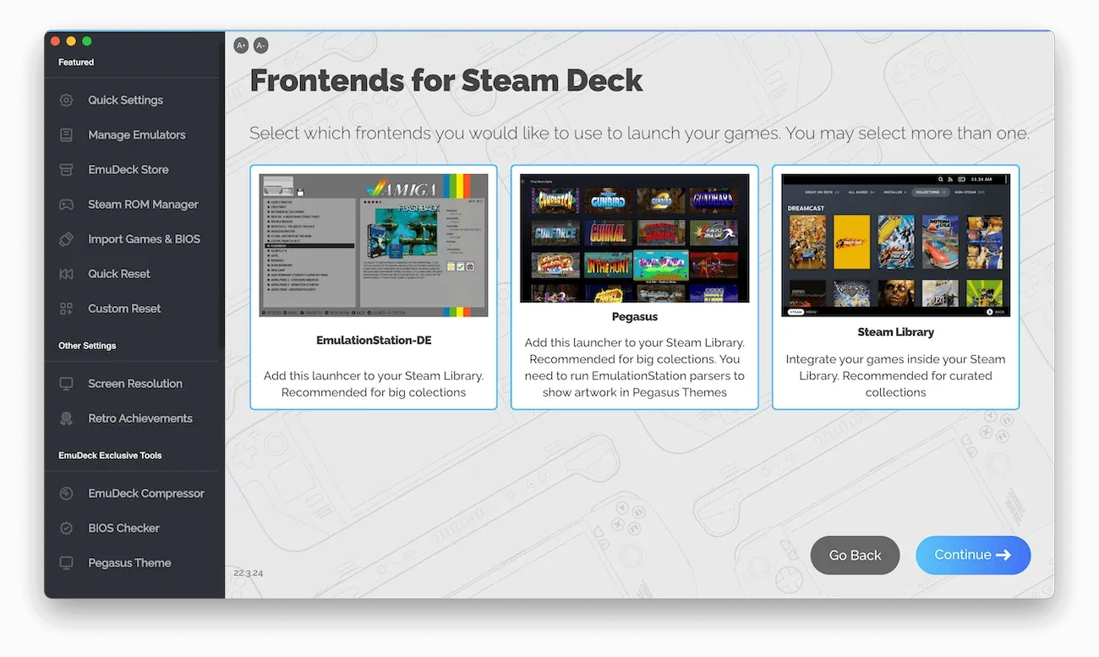Decrease font size with A- button

(x=260, y=46)
